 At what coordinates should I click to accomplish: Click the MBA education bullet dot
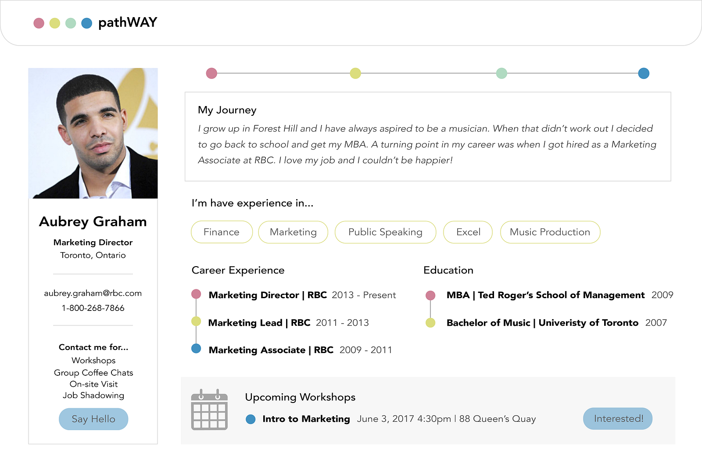pyautogui.click(x=430, y=295)
